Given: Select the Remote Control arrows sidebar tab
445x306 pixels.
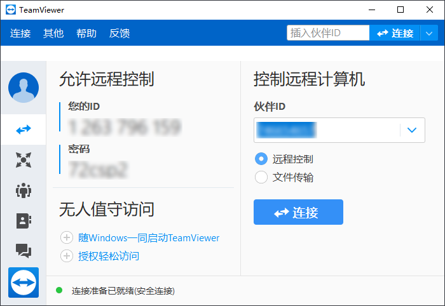Looking at the screenshot, I should coord(24,130).
